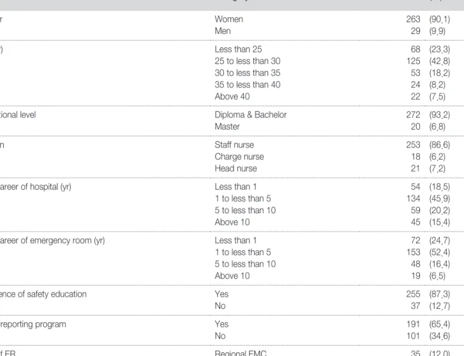The width and height of the screenshot is (464, 356).
Task: Select the Men row label
Action: 223,31
